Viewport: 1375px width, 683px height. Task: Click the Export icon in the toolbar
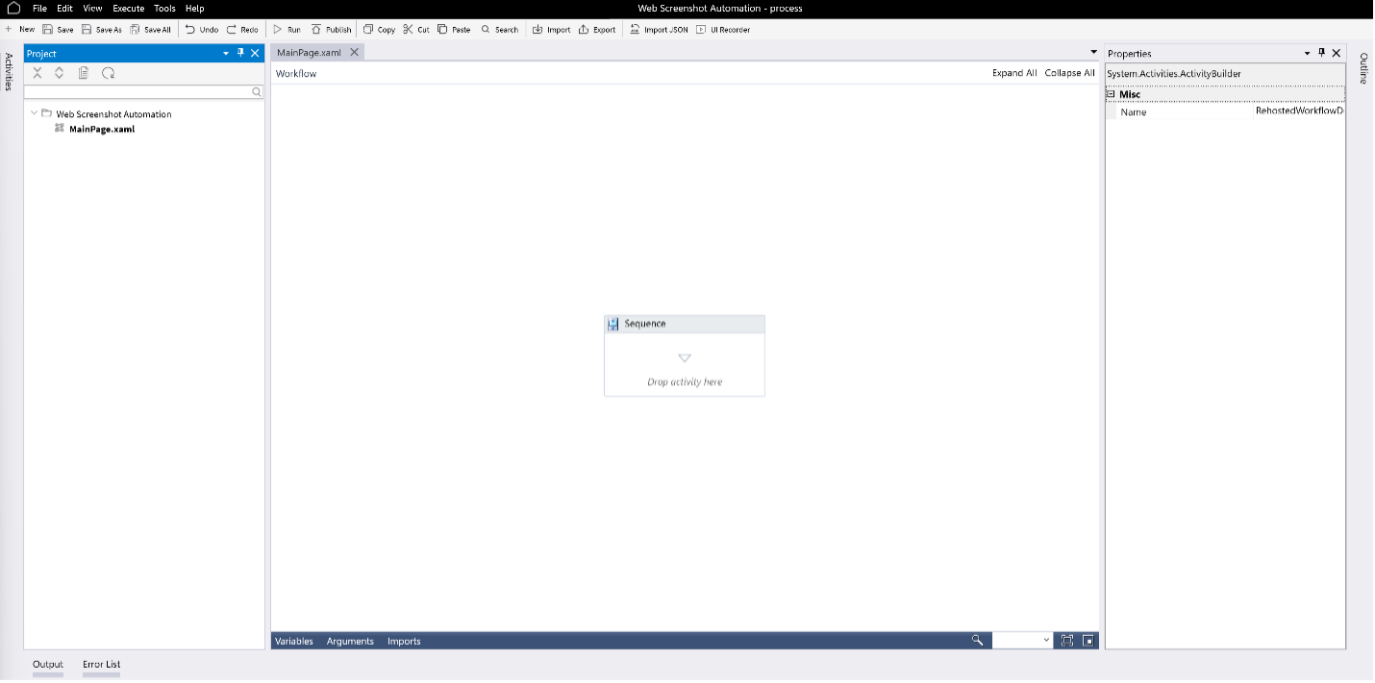[x=584, y=30]
